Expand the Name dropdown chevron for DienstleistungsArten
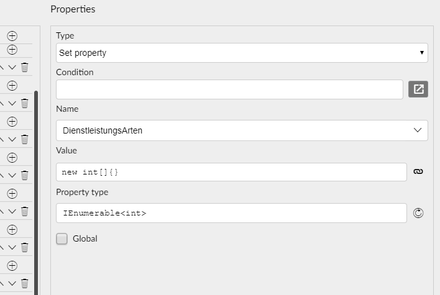This screenshot has width=440, height=295. pyautogui.click(x=418, y=130)
